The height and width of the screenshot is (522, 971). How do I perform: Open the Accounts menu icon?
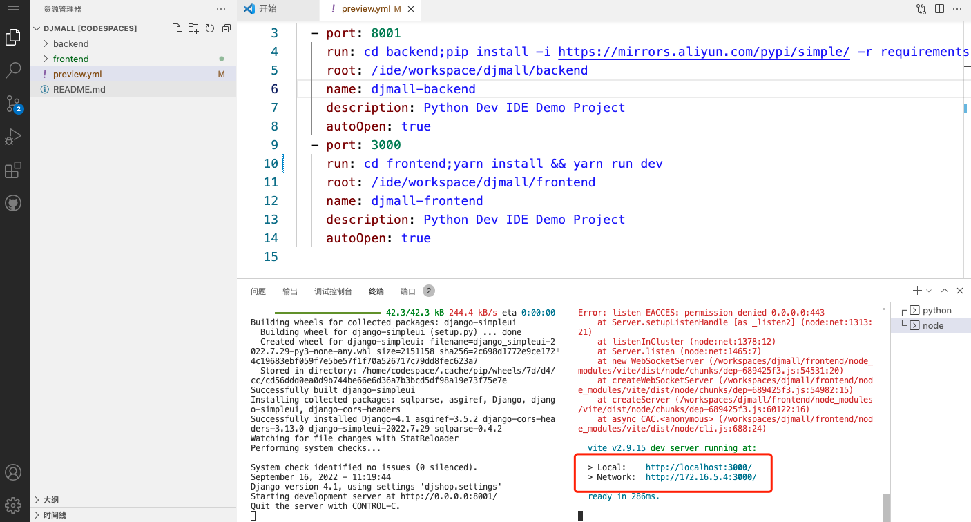click(12, 473)
